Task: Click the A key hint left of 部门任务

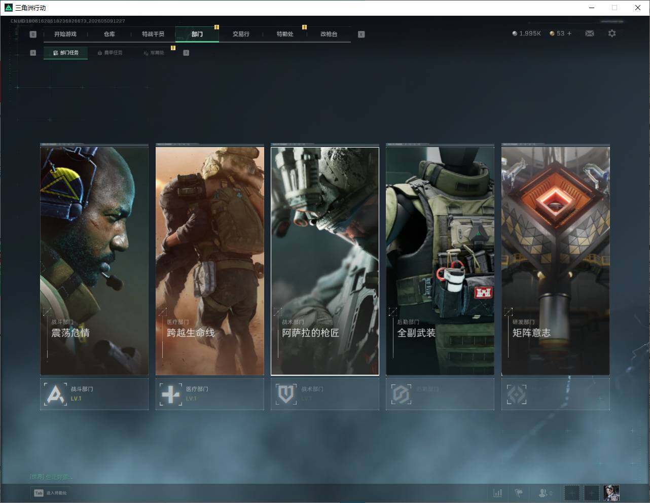Action: click(x=33, y=53)
